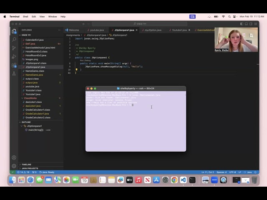Open the Source Control view

click(14, 48)
